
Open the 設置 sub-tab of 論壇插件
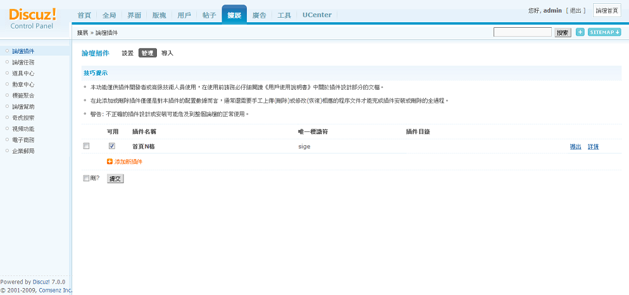point(128,53)
